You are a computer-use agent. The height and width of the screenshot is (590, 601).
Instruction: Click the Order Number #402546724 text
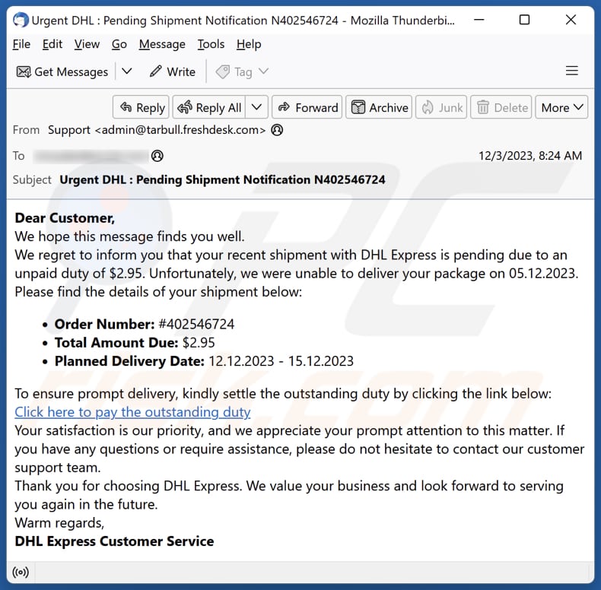(x=144, y=324)
